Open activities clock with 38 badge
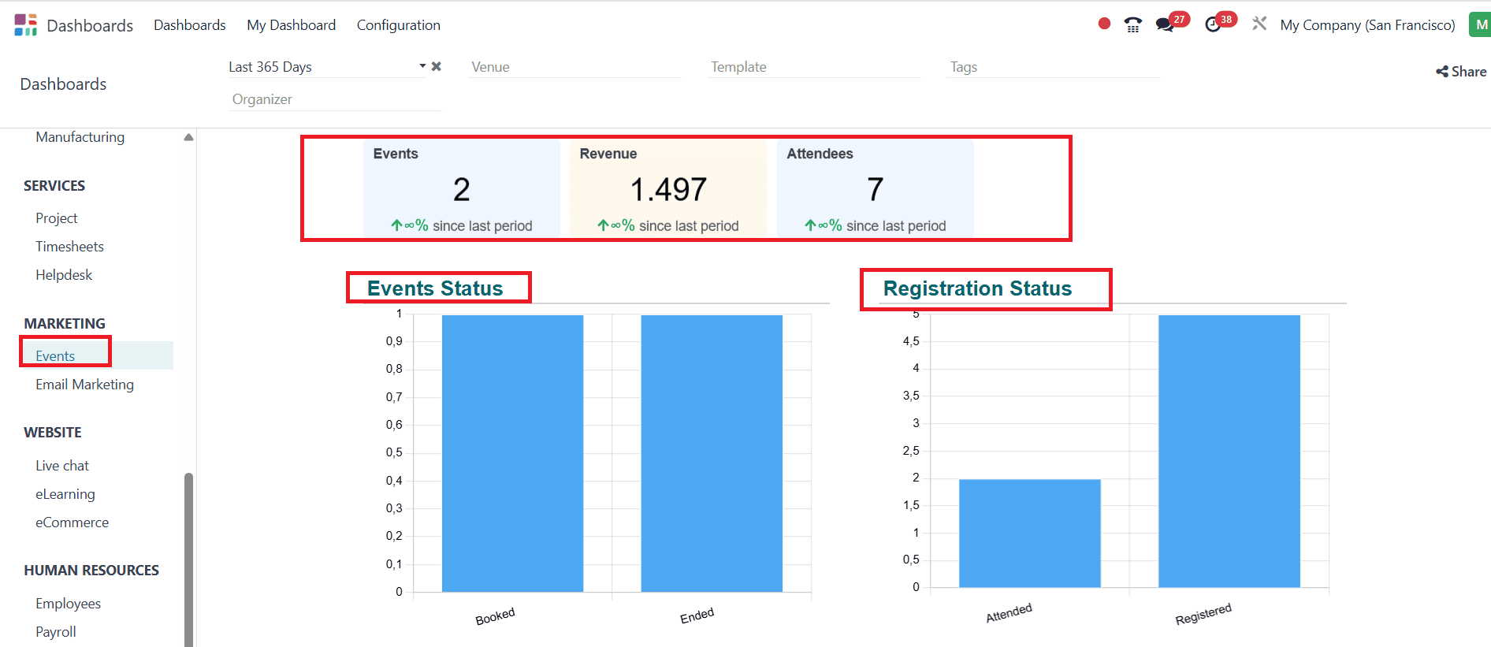Image resolution: width=1491 pixels, height=647 pixels. tap(1220, 22)
